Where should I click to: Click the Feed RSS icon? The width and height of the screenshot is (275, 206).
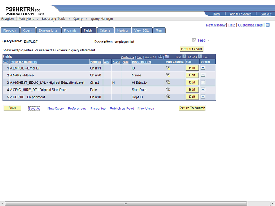tap(194, 40)
